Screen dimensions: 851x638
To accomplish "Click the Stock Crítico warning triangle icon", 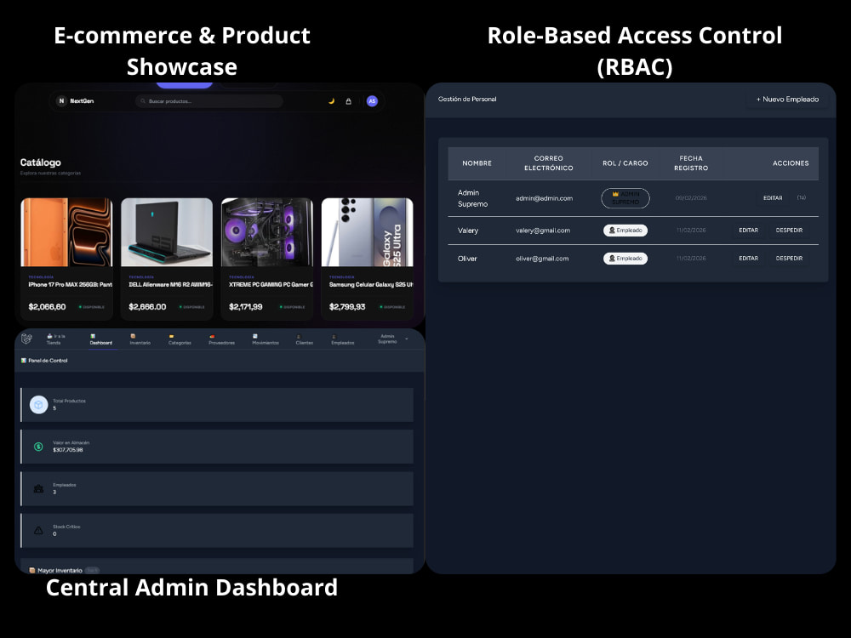I will pyautogui.click(x=38, y=531).
